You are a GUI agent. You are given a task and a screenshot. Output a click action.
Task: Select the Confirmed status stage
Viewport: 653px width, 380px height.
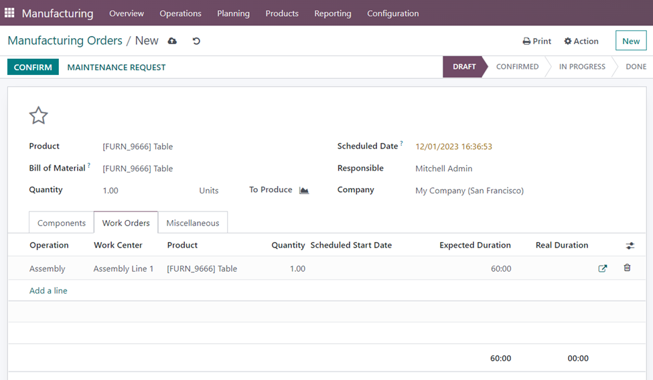(517, 67)
